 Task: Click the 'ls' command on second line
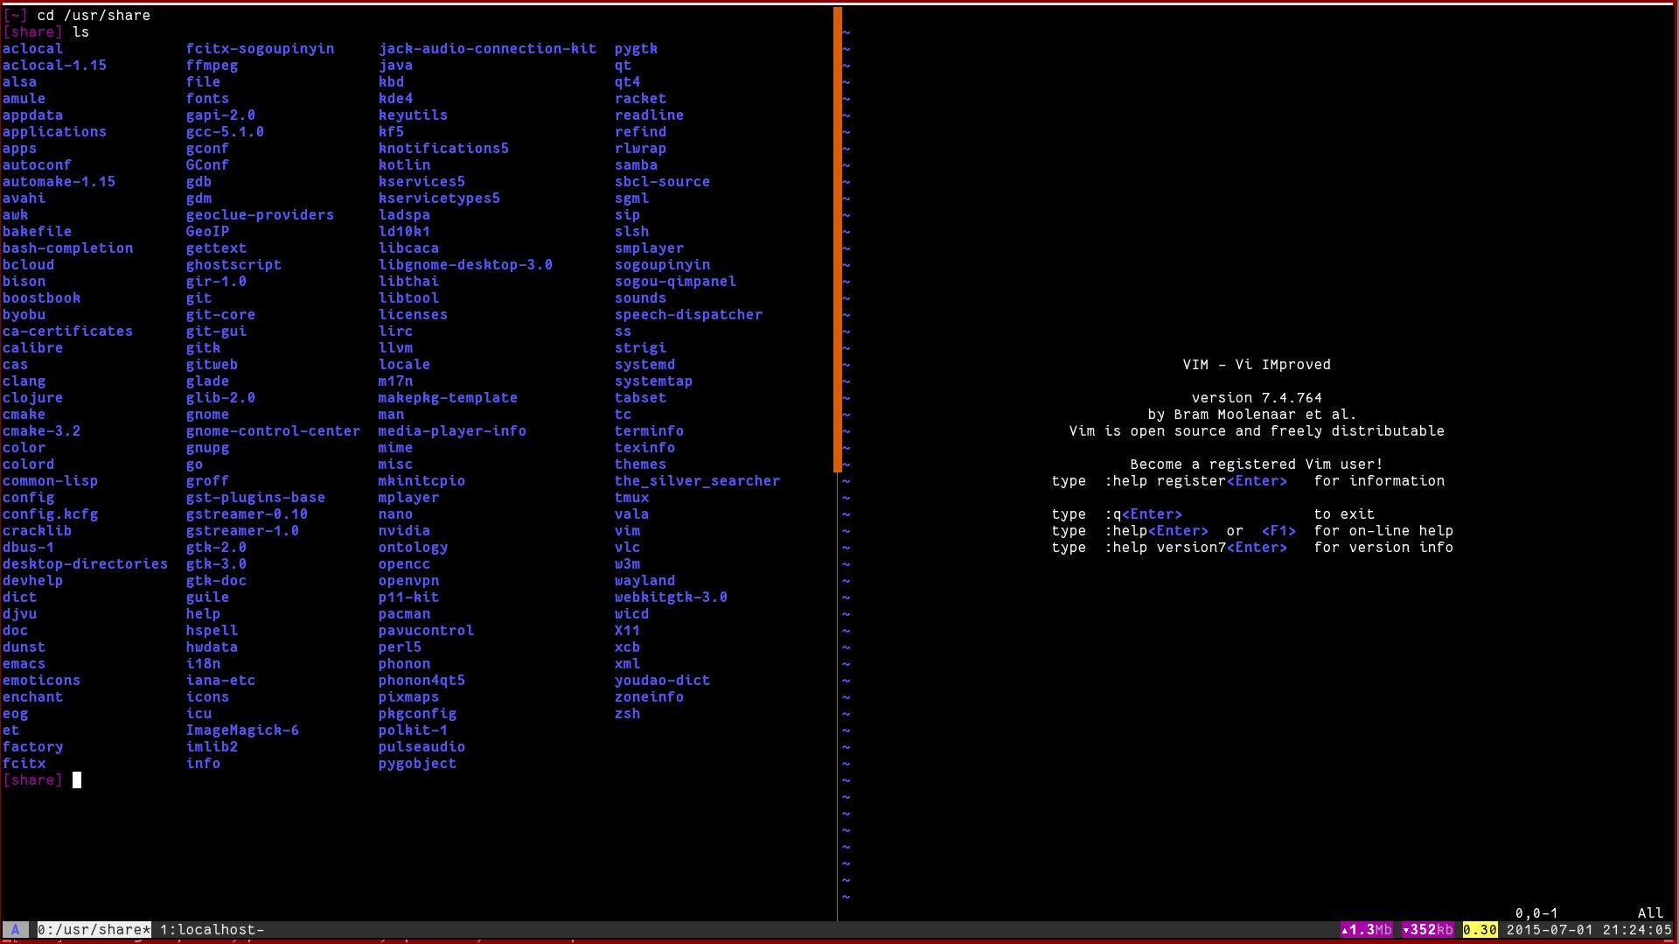point(80,31)
